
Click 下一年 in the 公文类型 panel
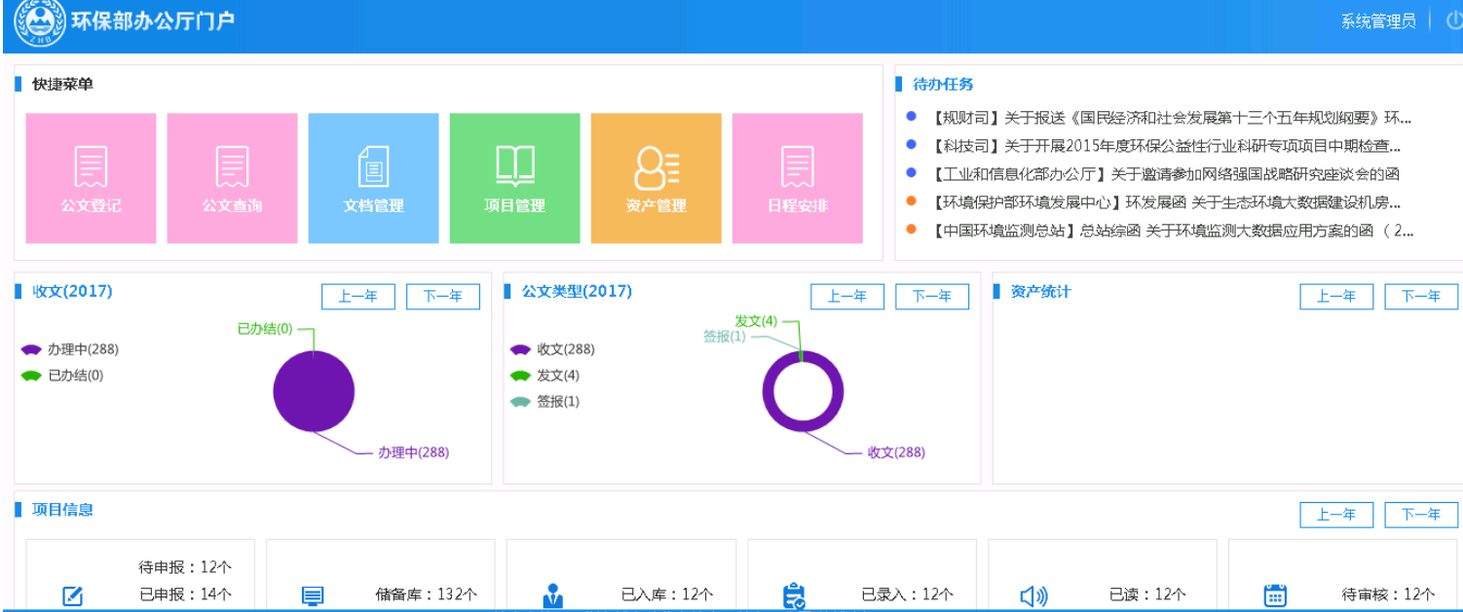(x=931, y=297)
